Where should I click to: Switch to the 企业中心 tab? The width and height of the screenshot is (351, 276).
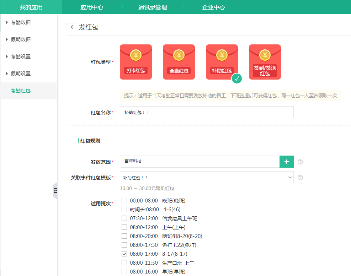click(214, 7)
